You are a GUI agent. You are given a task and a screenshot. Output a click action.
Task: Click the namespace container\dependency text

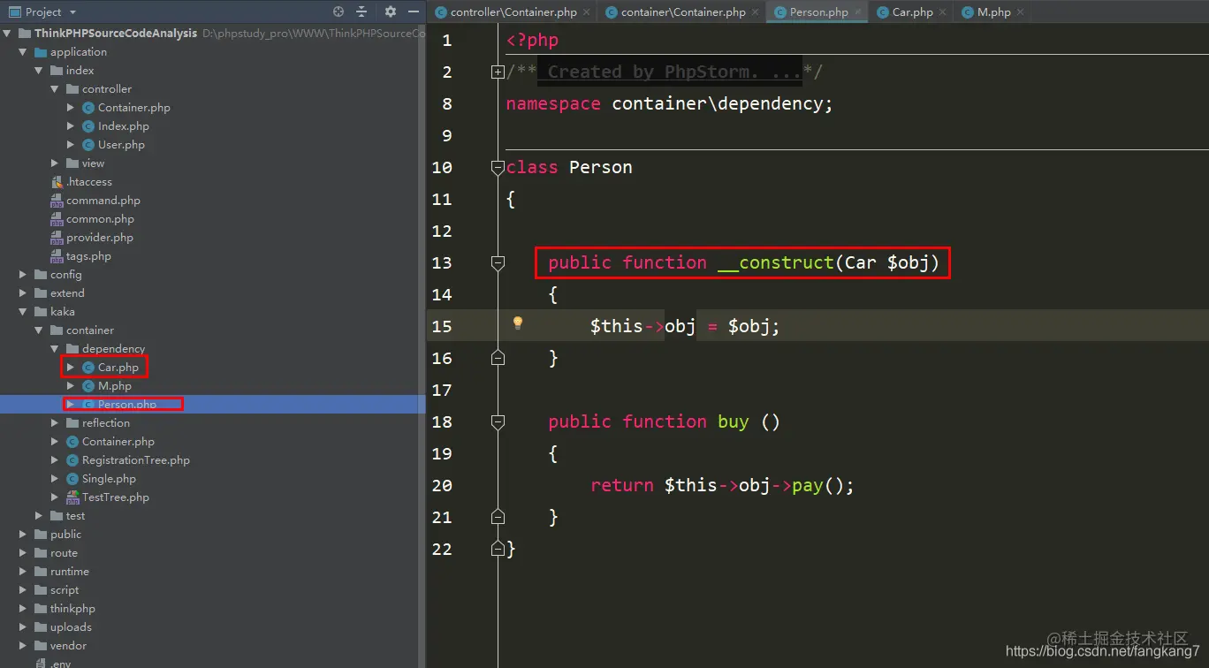(x=669, y=103)
